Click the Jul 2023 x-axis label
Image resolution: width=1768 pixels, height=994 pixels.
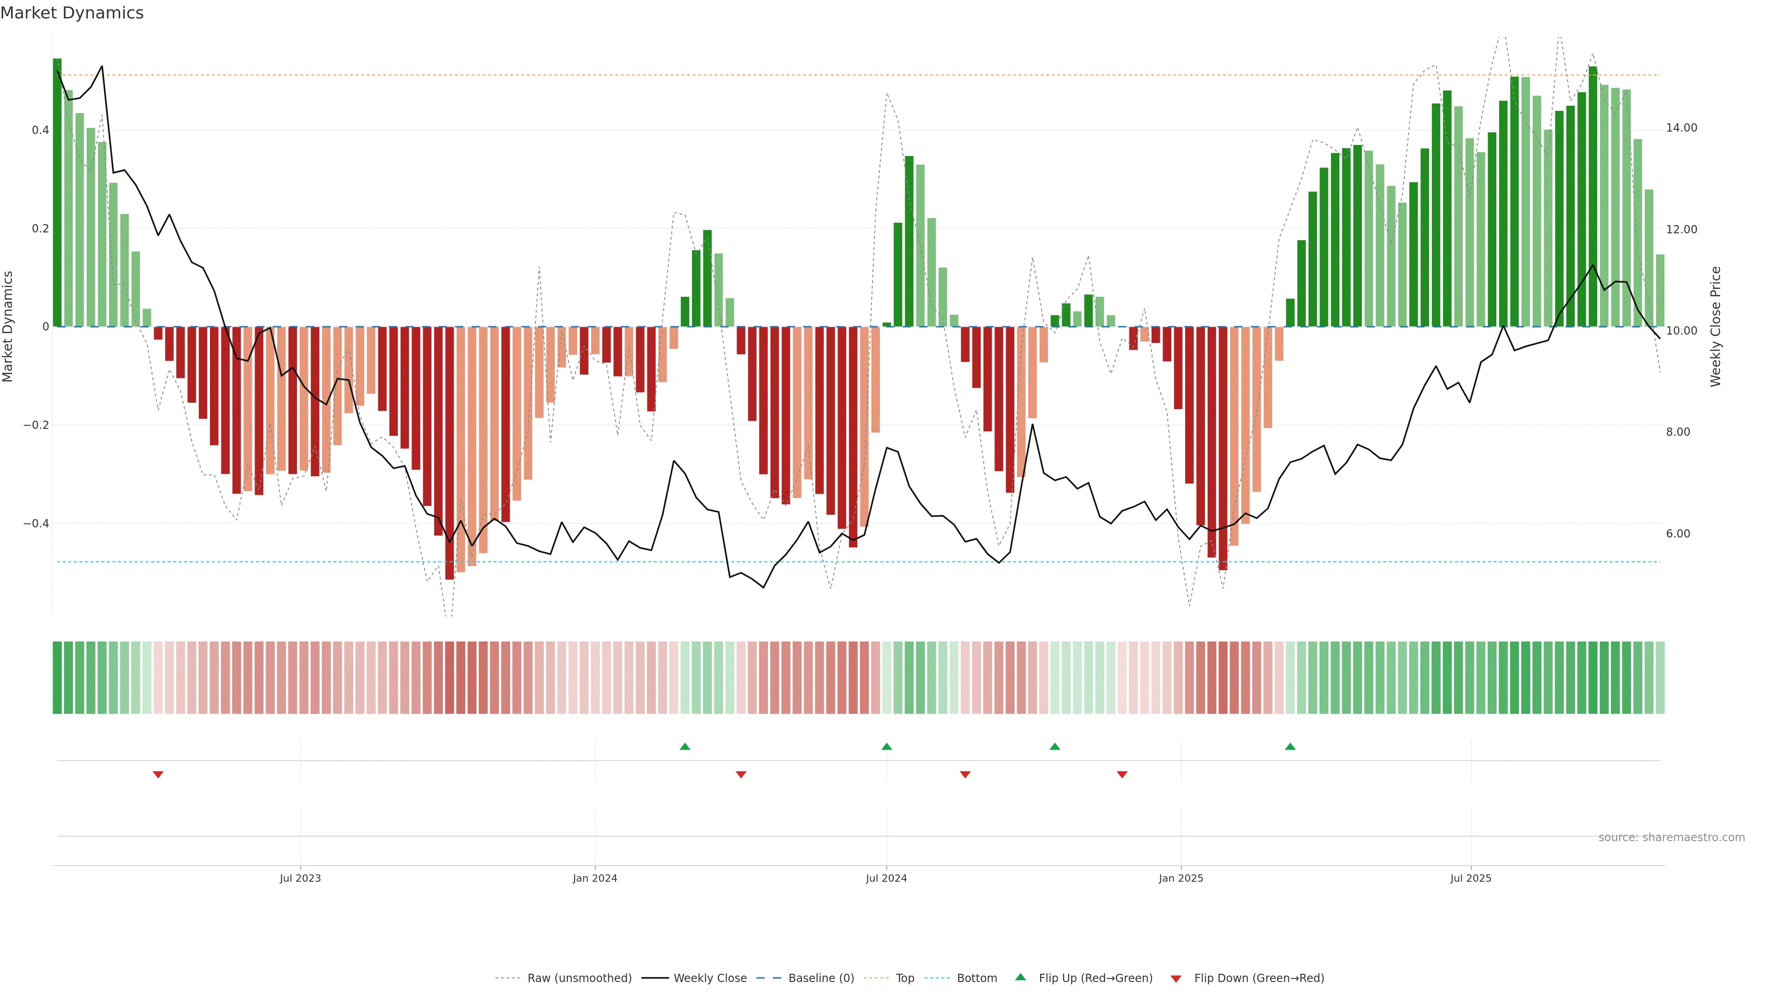pyautogui.click(x=300, y=878)
